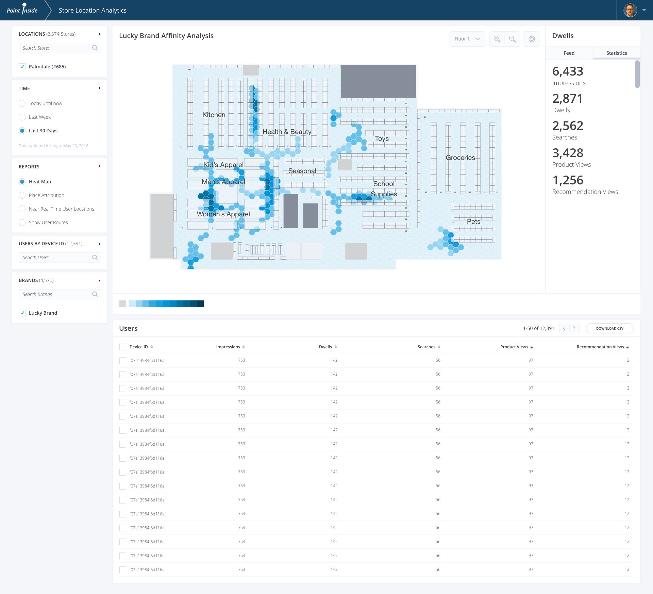Click the 2,871 Dwells statistic

pyautogui.click(x=568, y=103)
